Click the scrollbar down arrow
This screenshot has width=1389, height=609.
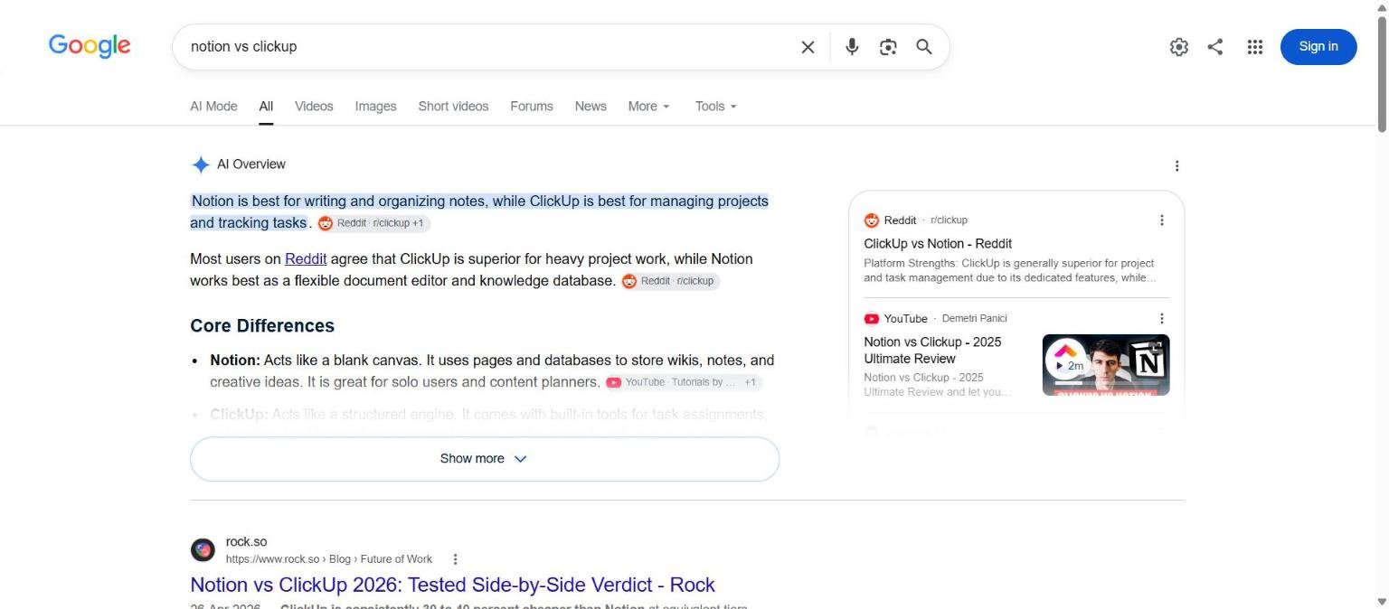[x=1382, y=602]
